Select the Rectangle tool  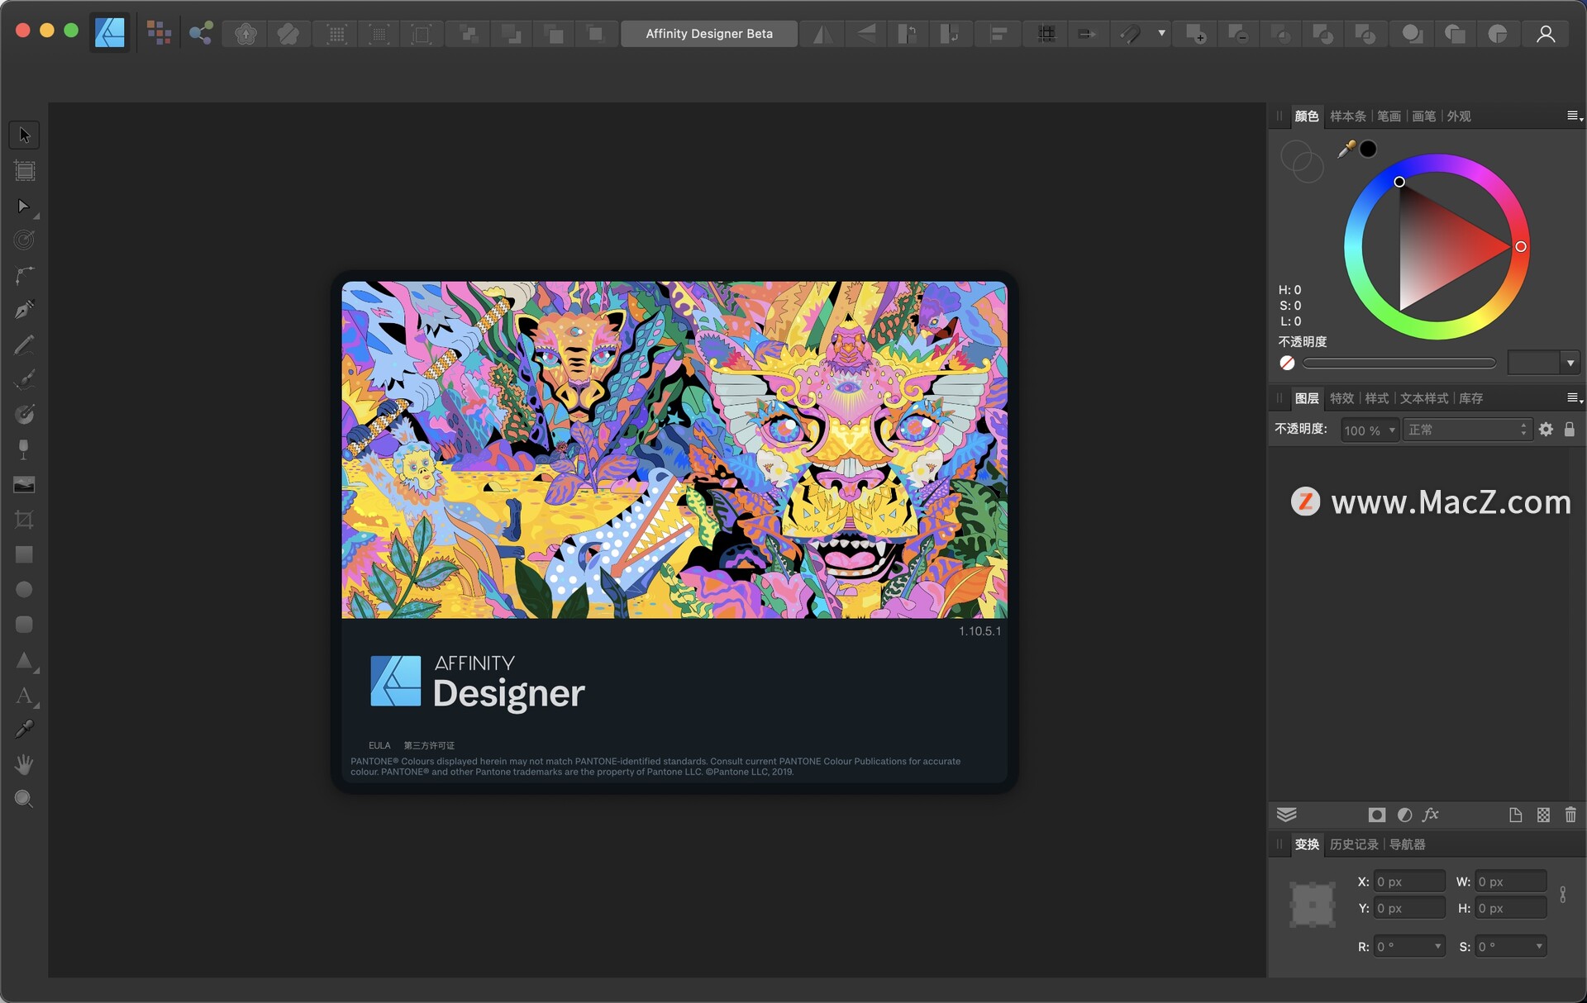pos(24,554)
